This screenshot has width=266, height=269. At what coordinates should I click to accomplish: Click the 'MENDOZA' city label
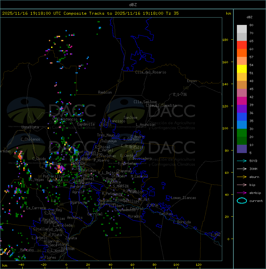78,163
